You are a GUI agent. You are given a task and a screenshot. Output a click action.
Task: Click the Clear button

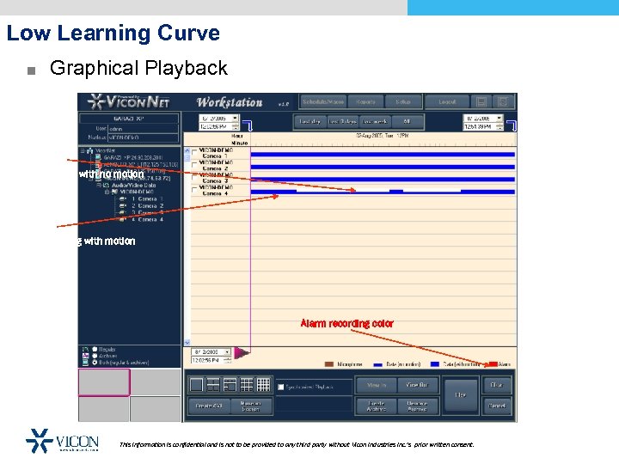point(496,385)
